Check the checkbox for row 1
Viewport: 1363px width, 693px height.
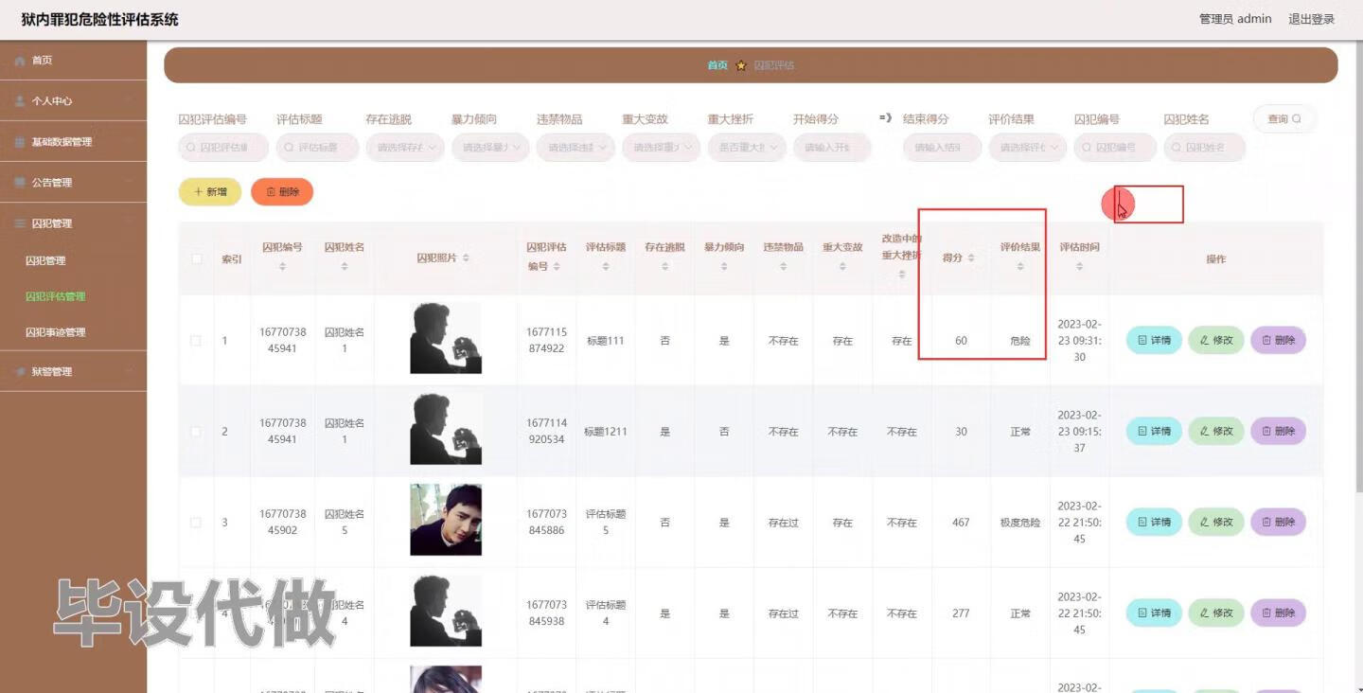click(x=196, y=340)
